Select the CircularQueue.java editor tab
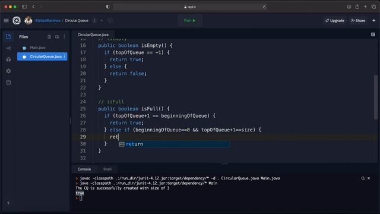 point(93,34)
